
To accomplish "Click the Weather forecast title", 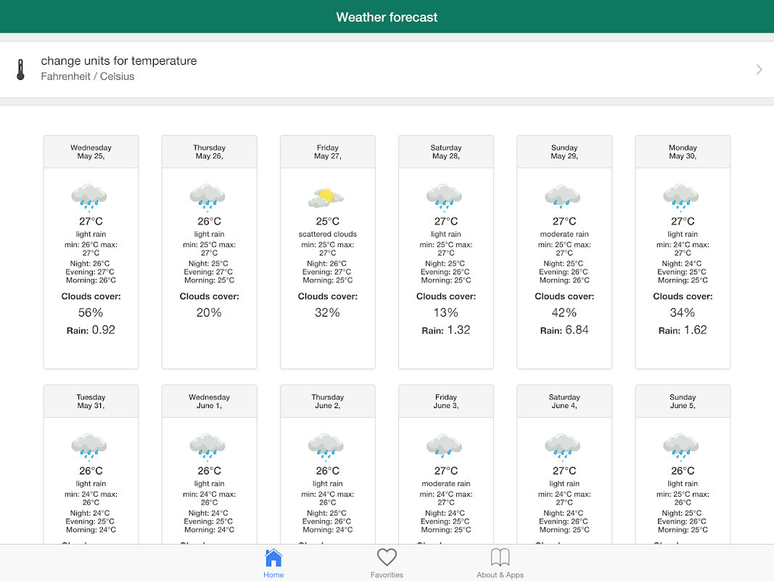I will [x=387, y=17].
